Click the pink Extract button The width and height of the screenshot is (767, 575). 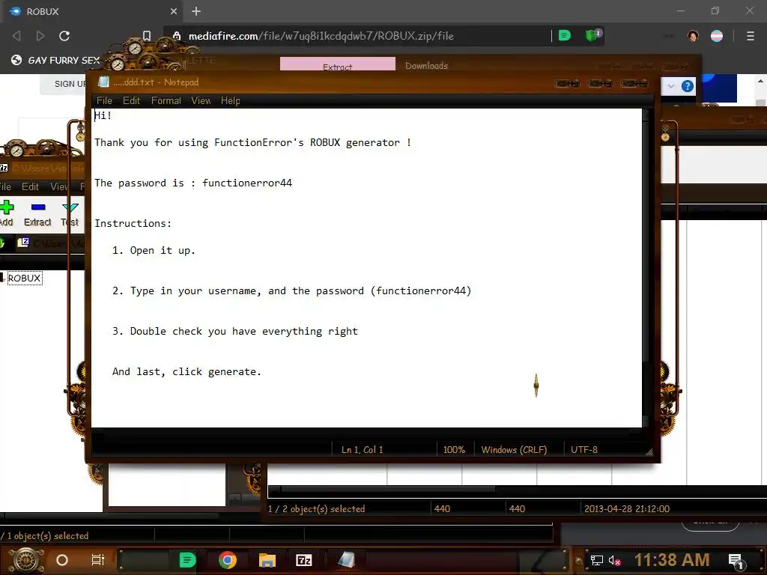point(338,64)
